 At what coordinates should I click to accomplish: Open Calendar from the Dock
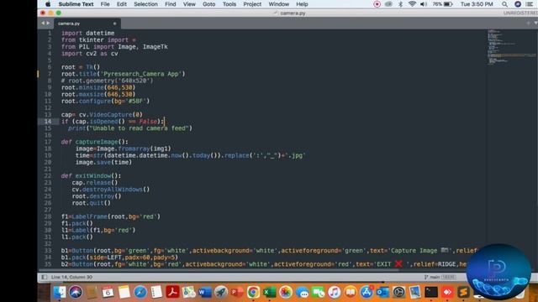(108, 292)
